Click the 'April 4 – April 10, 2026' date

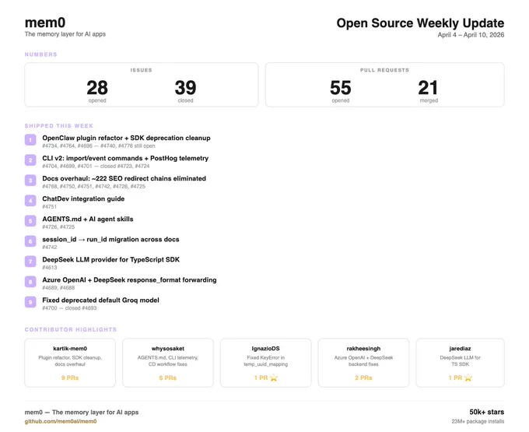471,35
